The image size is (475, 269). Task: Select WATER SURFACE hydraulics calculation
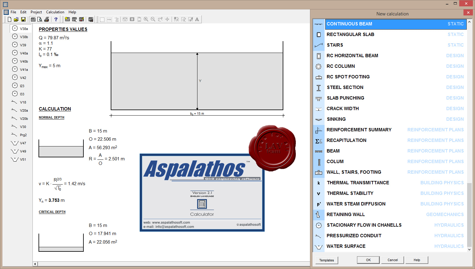(390, 246)
